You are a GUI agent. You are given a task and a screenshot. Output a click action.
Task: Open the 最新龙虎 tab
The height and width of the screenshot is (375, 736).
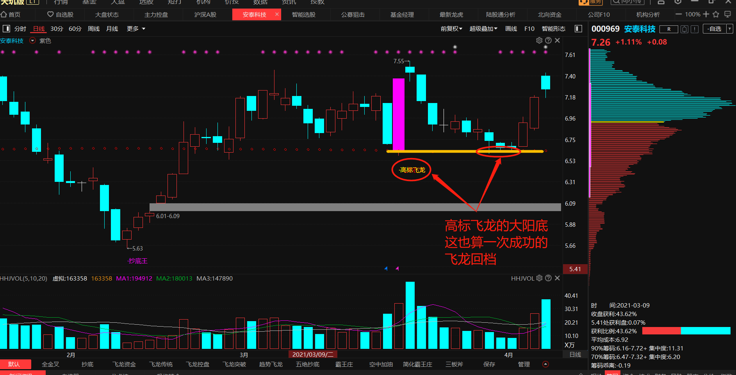click(451, 14)
